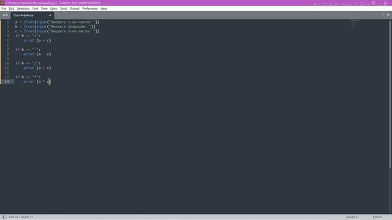Open the Find menu
392x220 pixels.
point(36,9)
